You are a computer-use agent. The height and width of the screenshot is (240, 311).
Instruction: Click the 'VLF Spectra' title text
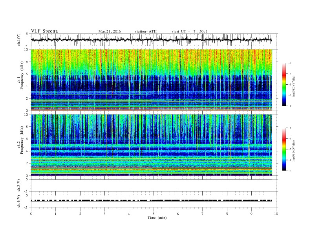[x=44, y=31]
